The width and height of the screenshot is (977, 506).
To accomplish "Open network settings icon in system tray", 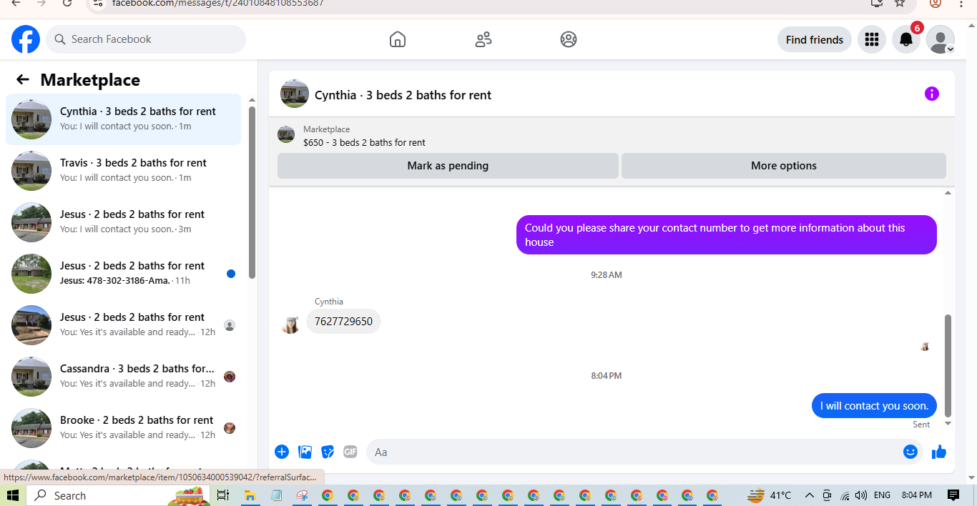I will tap(845, 495).
